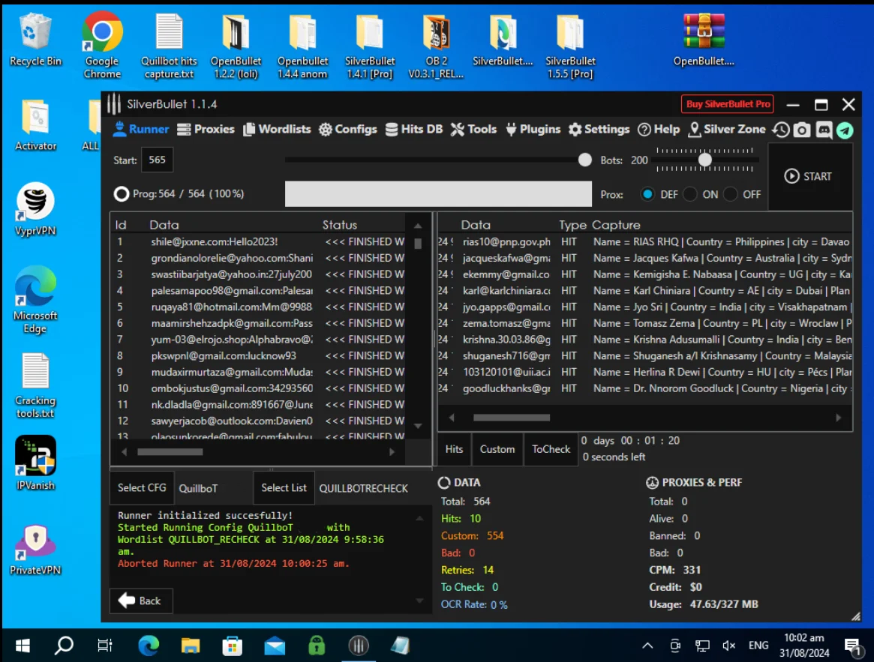Show hidden tray icons chevron
874x662 pixels.
pyautogui.click(x=647, y=646)
